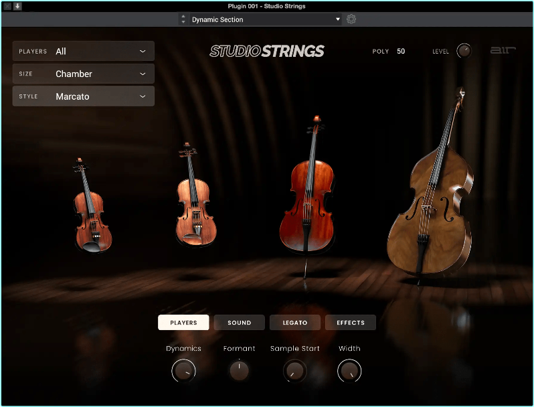Click the "Sample Start" label
The width and height of the screenshot is (534, 407).
click(295, 348)
